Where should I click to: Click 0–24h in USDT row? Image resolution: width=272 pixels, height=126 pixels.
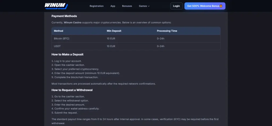click(161, 46)
